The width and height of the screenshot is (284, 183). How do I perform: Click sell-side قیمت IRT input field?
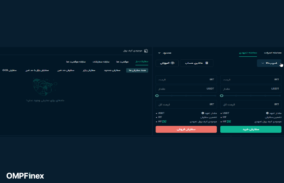click(186, 80)
